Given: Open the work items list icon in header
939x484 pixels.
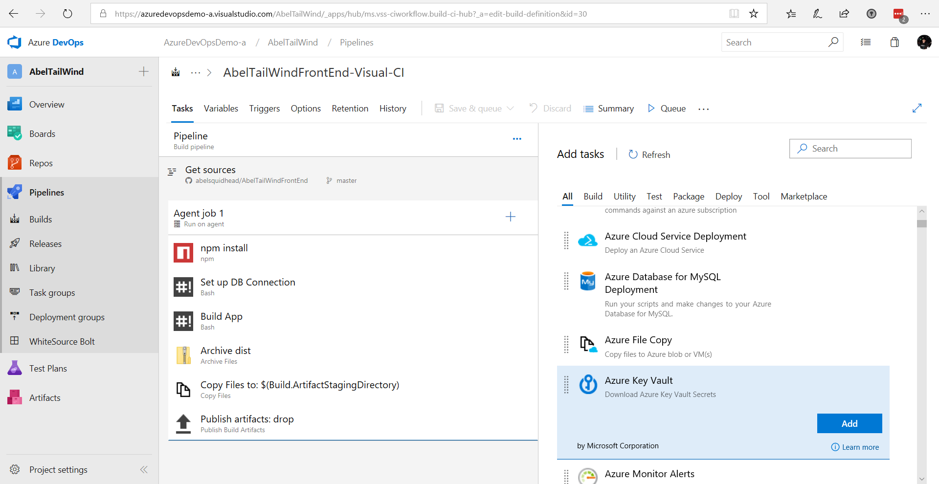Looking at the screenshot, I should tap(866, 43).
